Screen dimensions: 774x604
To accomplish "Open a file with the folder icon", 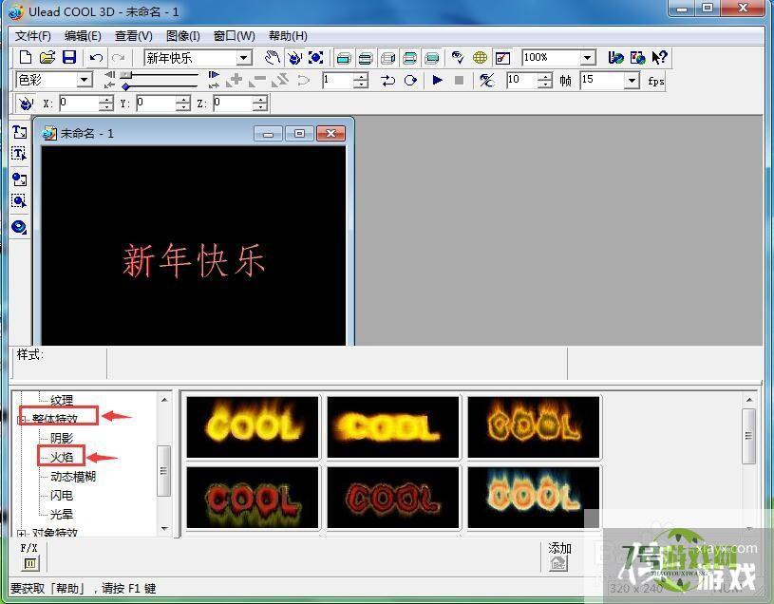I will coord(47,57).
